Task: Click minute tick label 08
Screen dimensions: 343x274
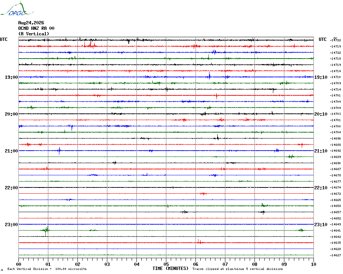Action: (x=254, y=264)
